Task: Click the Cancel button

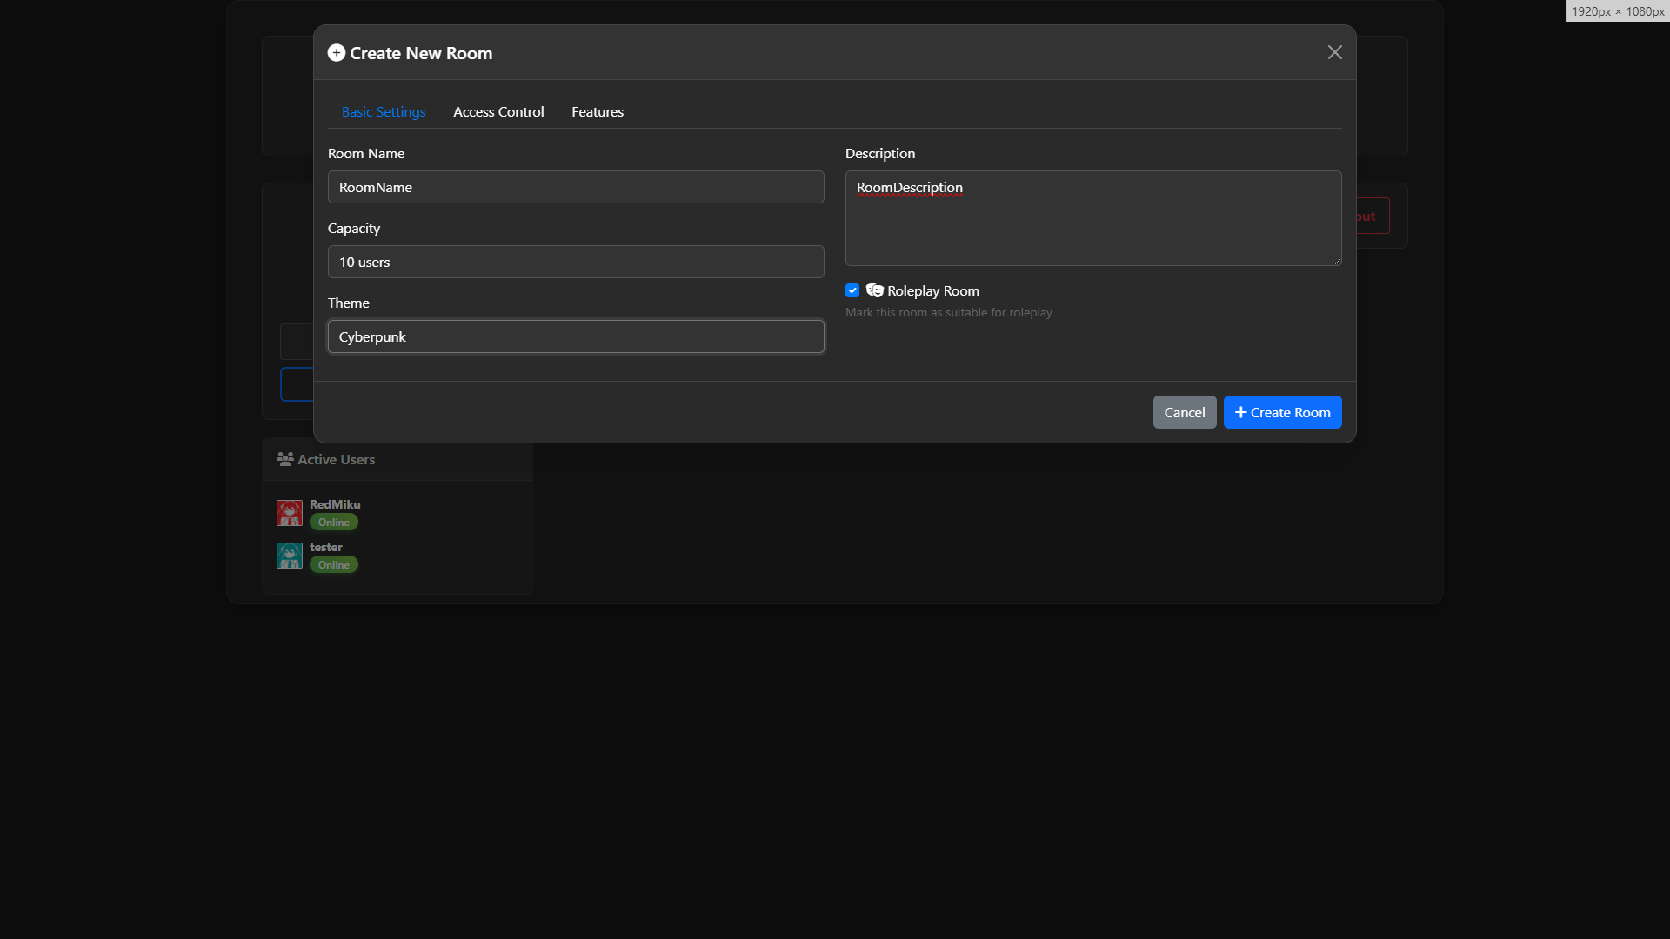Action: [x=1184, y=412]
